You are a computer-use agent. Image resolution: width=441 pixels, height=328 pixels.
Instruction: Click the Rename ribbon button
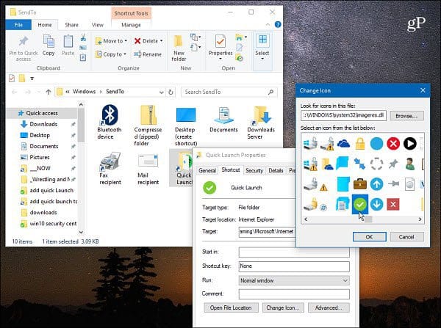148,54
